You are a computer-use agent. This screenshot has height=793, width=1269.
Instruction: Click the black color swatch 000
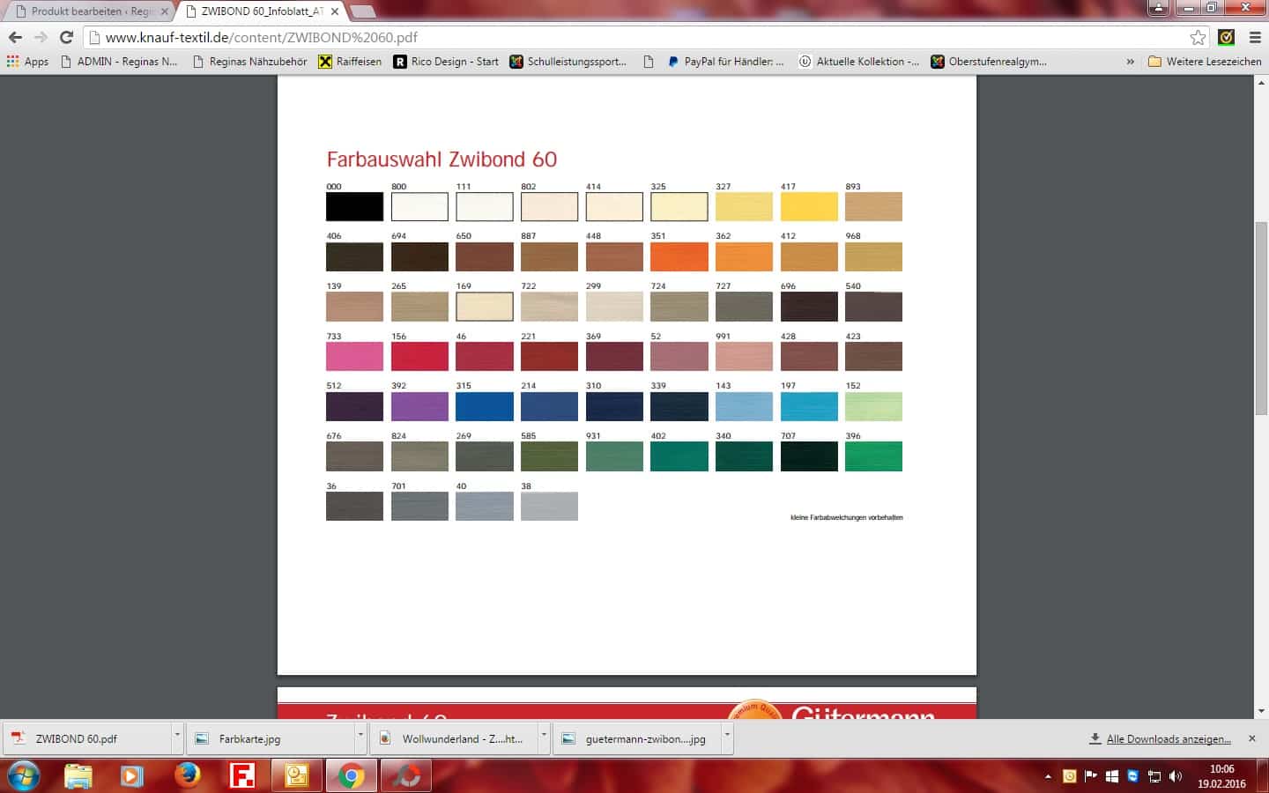click(x=354, y=207)
